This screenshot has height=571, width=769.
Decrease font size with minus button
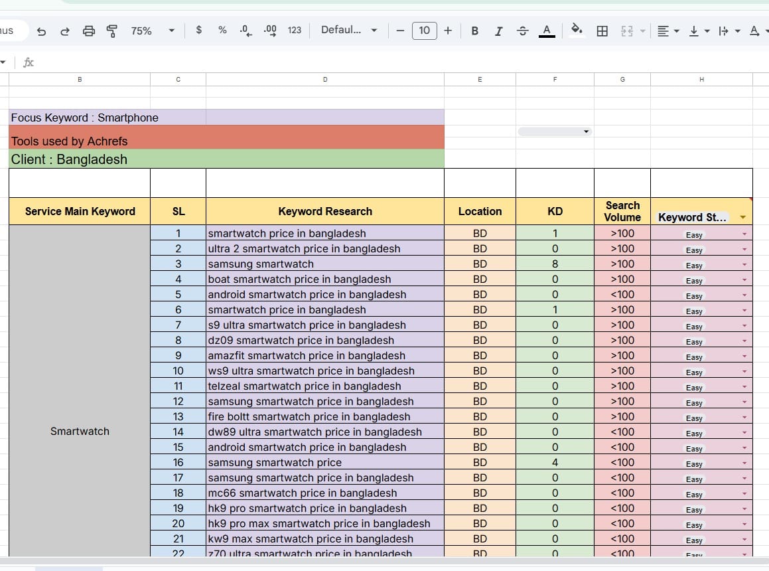click(400, 31)
